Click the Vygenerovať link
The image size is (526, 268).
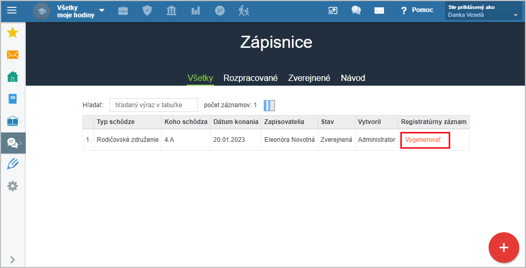click(423, 140)
